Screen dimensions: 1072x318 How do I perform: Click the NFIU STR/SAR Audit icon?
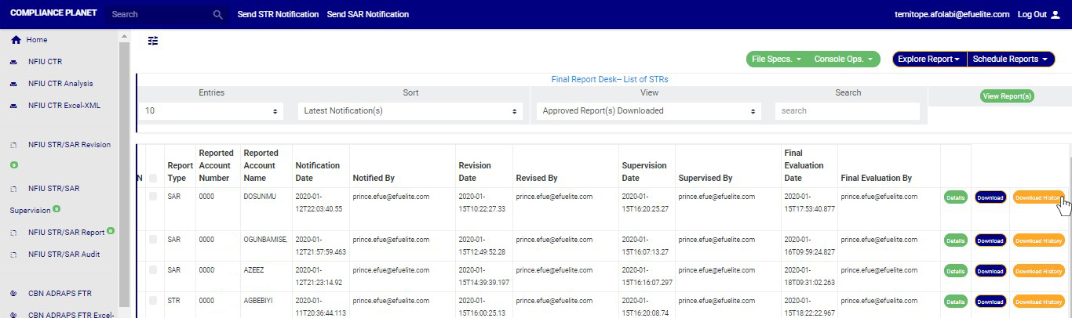click(x=14, y=255)
